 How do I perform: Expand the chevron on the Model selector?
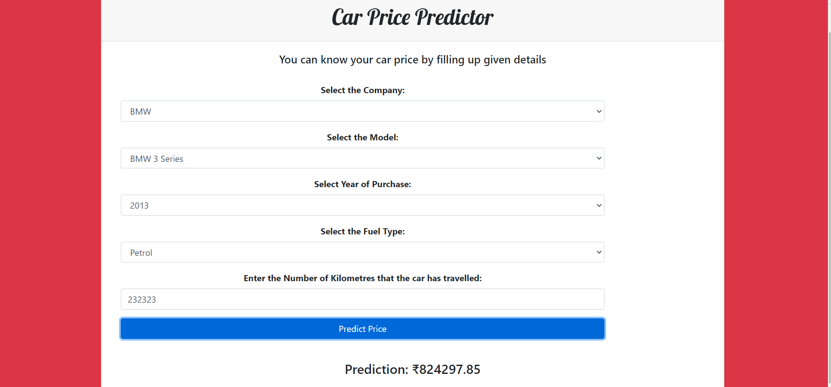pos(598,158)
